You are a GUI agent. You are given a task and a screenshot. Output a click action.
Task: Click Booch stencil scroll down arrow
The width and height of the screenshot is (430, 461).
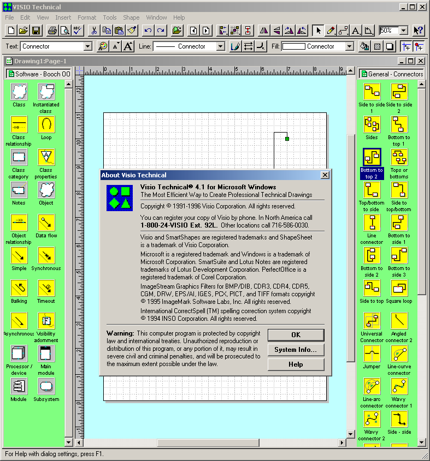[x=68, y=442]
